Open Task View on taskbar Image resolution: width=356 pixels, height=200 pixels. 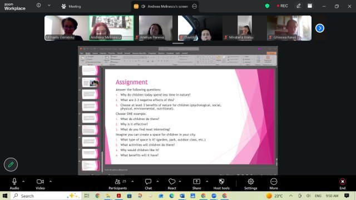pos(87,196)
